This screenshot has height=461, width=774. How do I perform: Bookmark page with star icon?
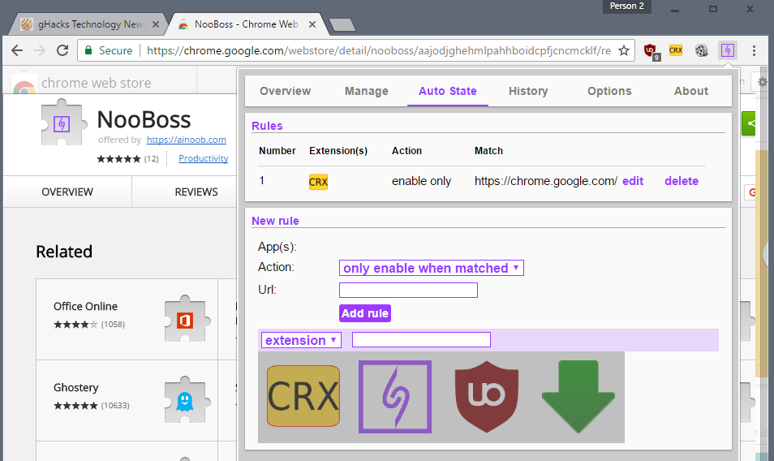point(624,50)
